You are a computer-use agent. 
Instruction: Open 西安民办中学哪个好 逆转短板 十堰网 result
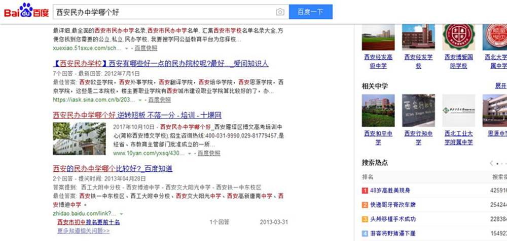tap(137, 115)
